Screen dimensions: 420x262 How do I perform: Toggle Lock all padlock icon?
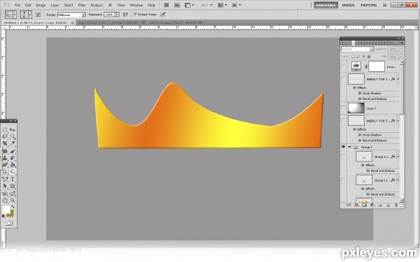[369, 57]
